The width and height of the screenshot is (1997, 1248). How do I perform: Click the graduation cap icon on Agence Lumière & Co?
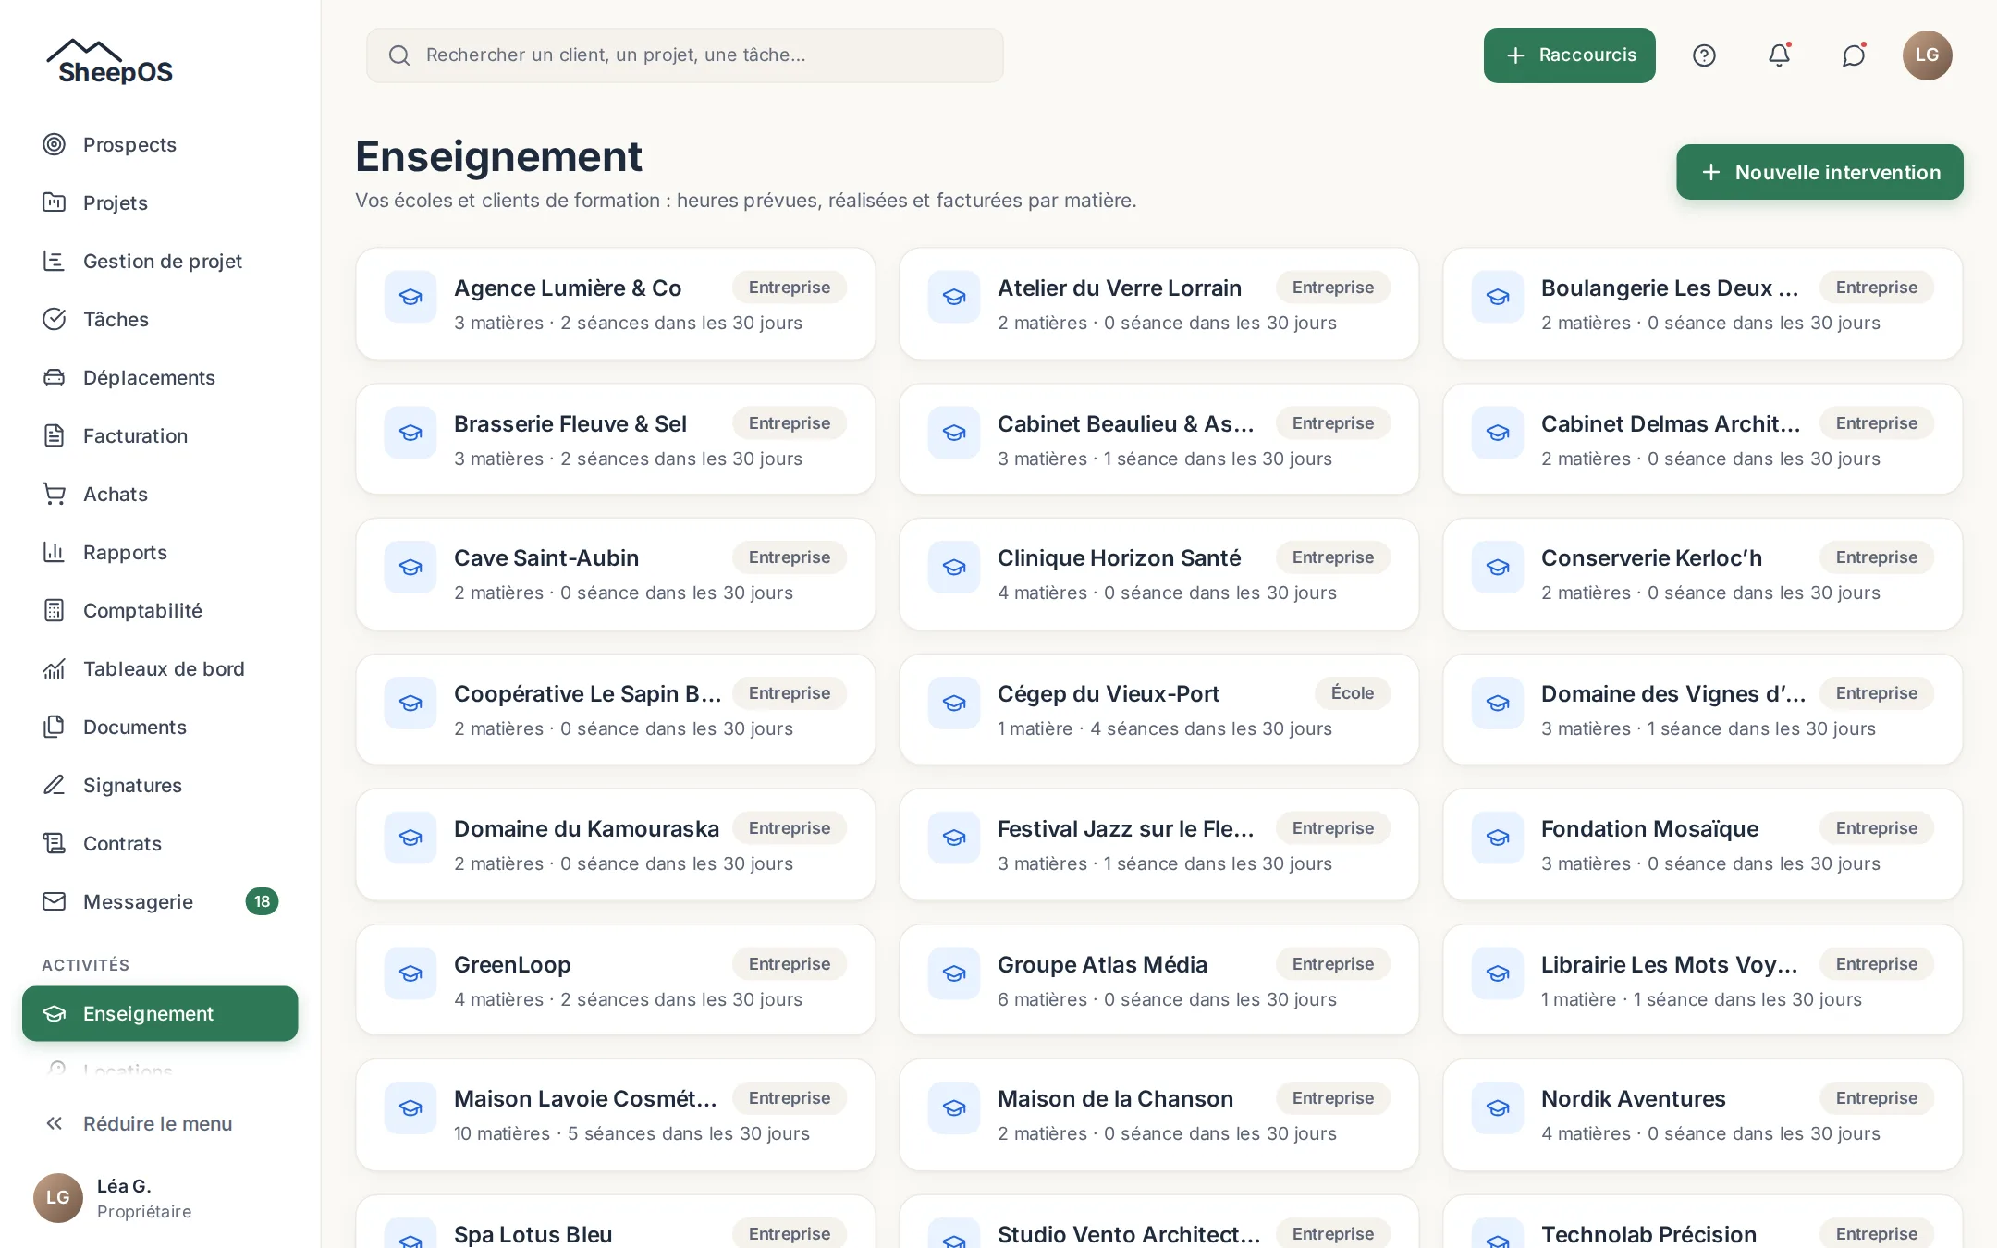410,297
